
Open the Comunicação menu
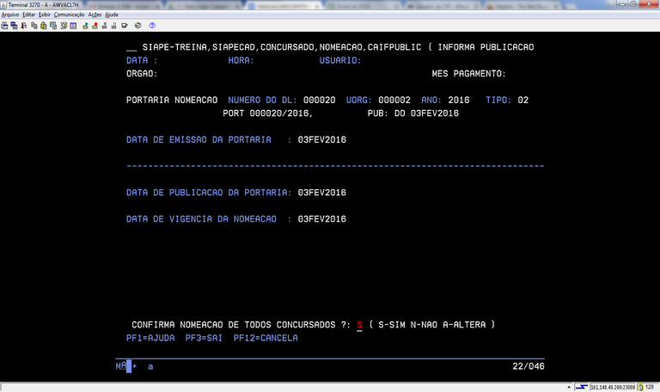69,15
